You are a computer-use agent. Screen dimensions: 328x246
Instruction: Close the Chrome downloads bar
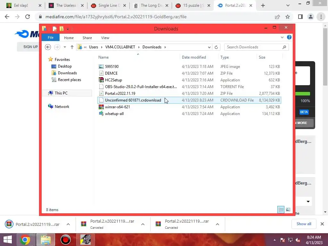tap(322, 224)
